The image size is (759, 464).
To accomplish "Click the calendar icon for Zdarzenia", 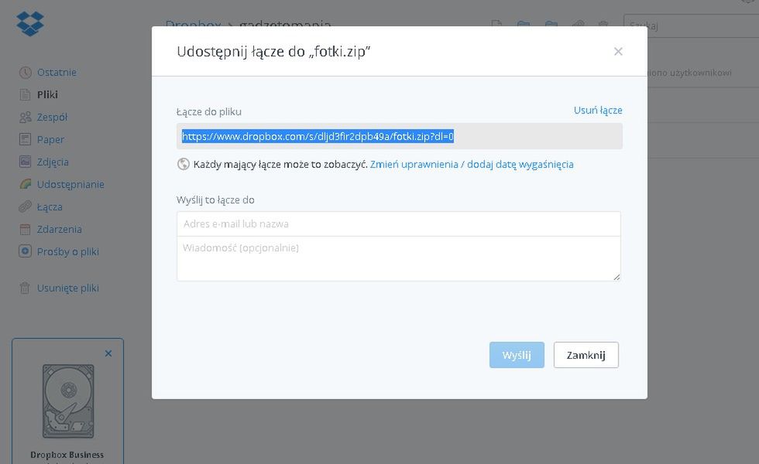I will pyautogui.click(x=25, y=229).
